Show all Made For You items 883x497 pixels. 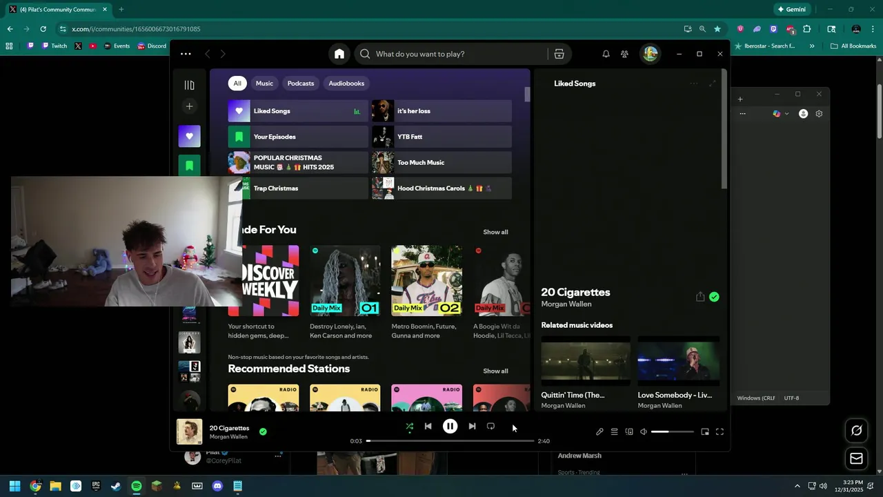pyautogui.click(x=495, y=232)
